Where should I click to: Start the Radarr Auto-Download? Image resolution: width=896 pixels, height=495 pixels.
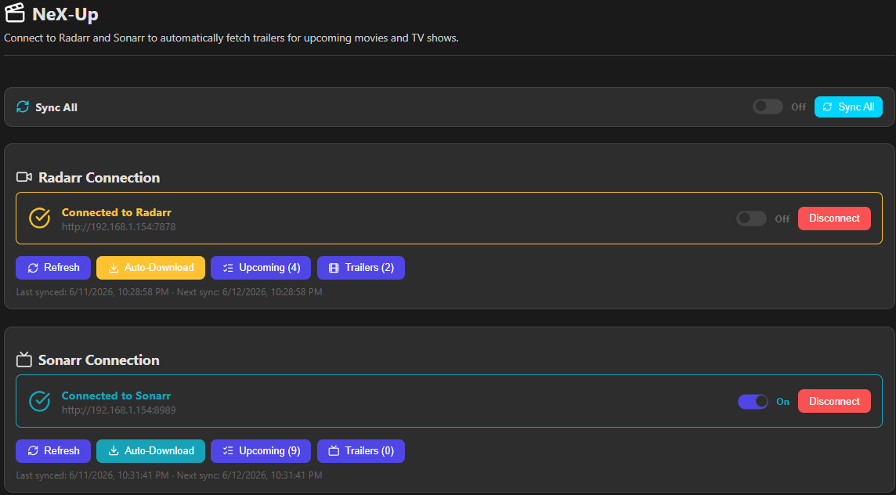point(151,268)
